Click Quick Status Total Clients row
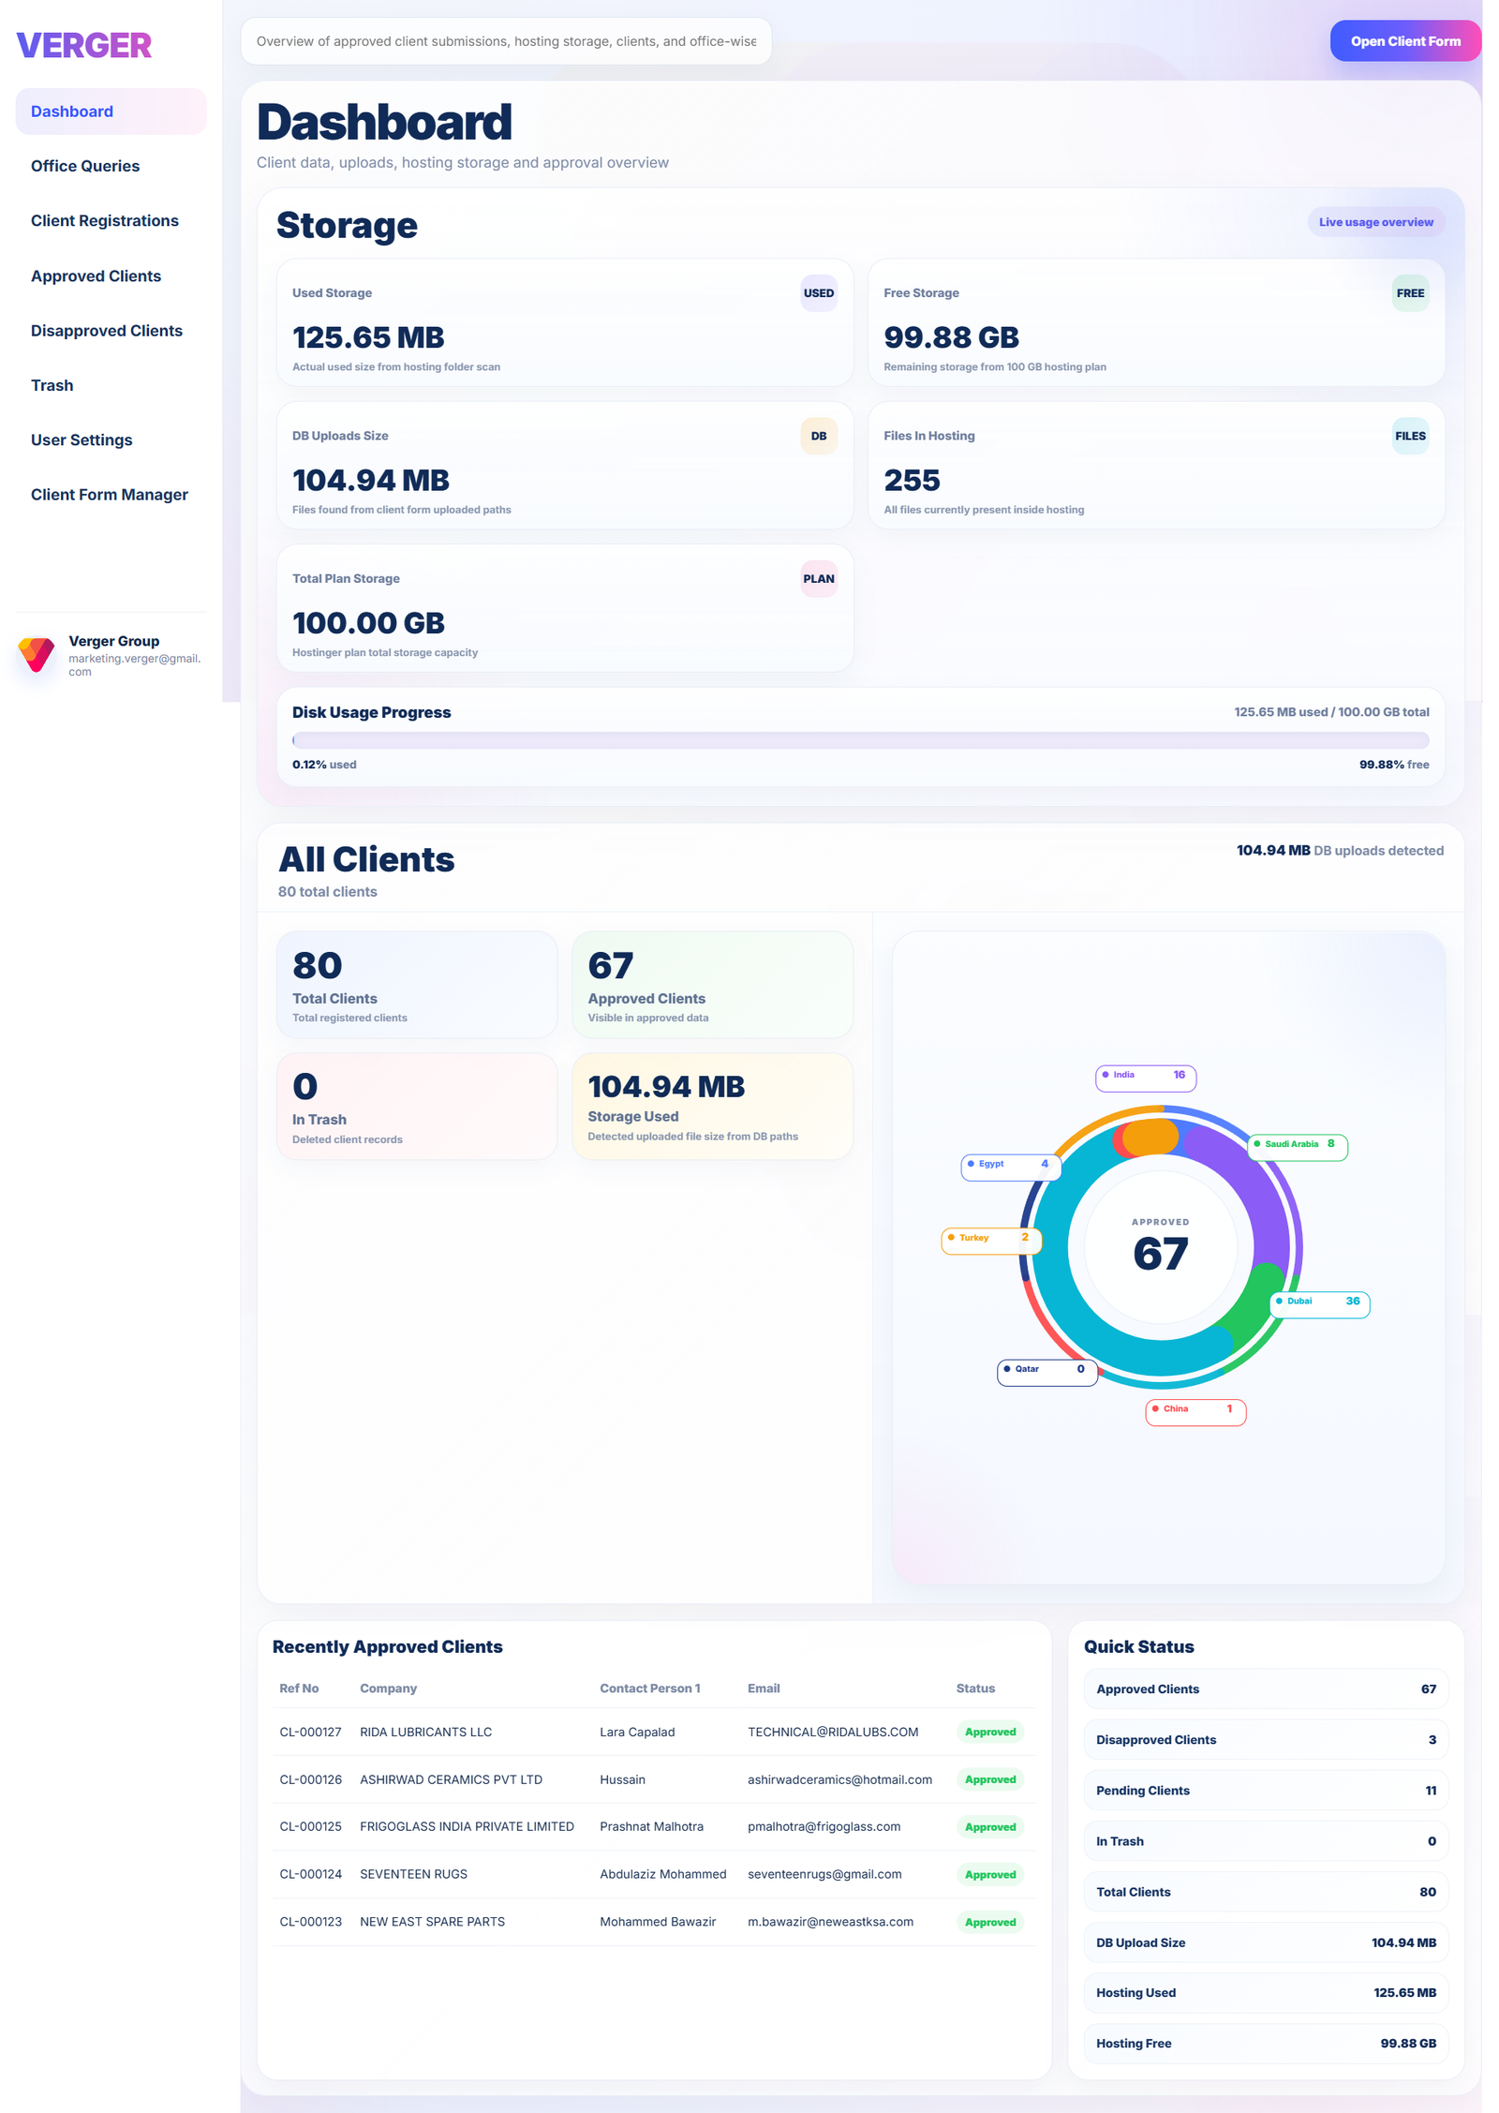1499x2113 pixels. tap(1265, 1892)
